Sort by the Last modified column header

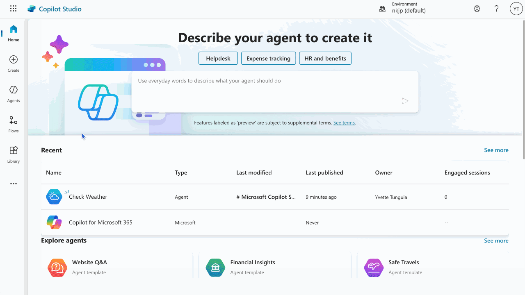[254, 172]
